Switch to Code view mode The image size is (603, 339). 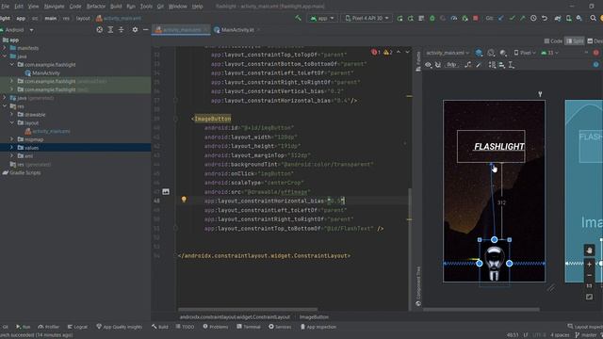553,41
